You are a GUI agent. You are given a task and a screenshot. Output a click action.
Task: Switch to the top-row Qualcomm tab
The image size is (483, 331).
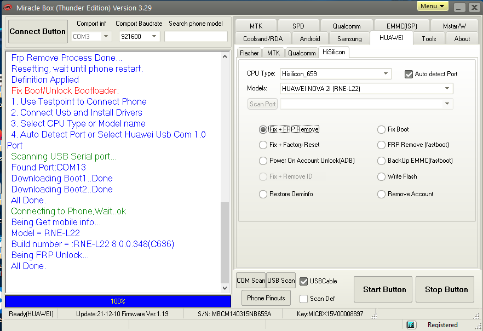pos(347,26)
